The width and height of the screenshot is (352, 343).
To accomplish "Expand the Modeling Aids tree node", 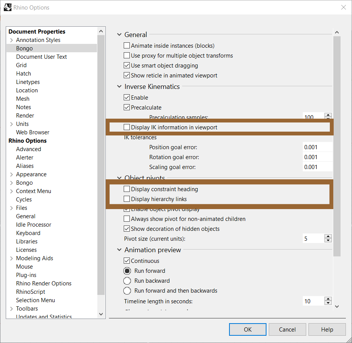I will click(x=11, y=258).
